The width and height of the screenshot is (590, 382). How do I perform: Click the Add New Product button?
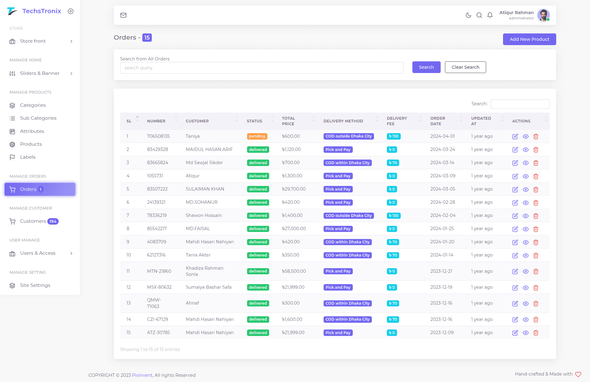coord(529,39)
